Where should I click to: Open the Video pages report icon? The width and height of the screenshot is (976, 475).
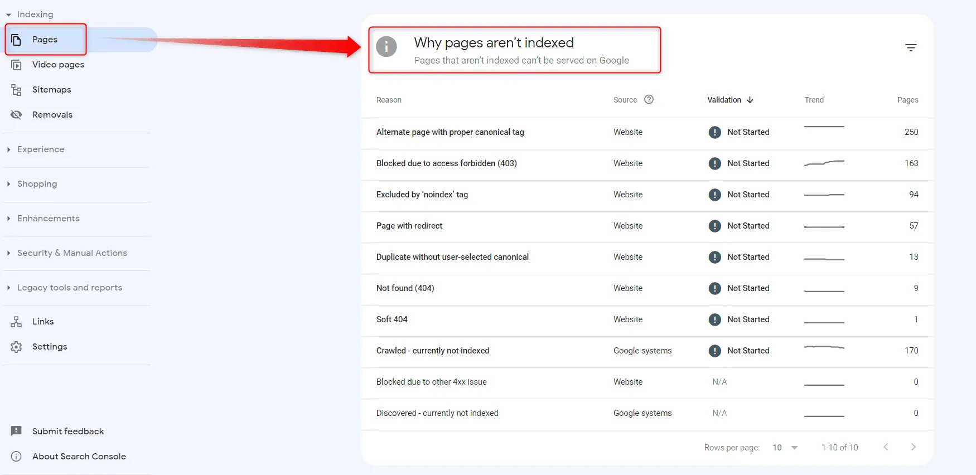[x=17, y=65]
